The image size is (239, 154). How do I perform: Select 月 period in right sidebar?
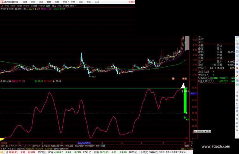(x=237, y=115)
